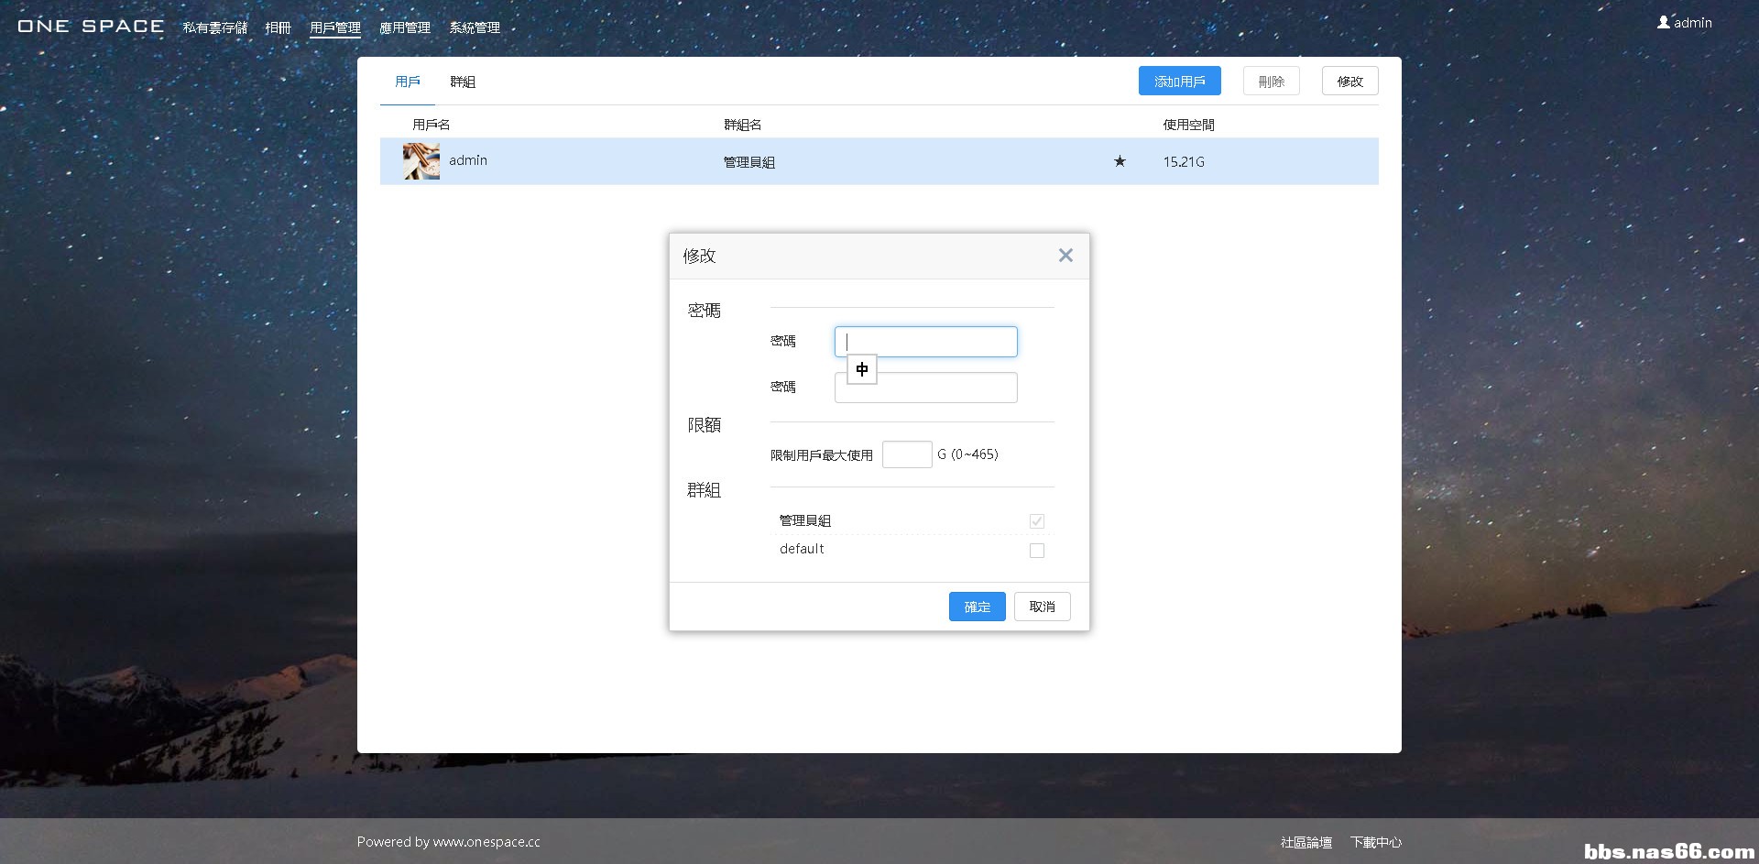Open the 社區論壇 footer link
Viewport: 1759px width, 864px height.
1306,842
